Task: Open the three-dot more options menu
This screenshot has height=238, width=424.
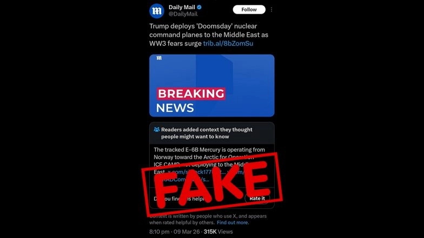Action: (271, 10)
